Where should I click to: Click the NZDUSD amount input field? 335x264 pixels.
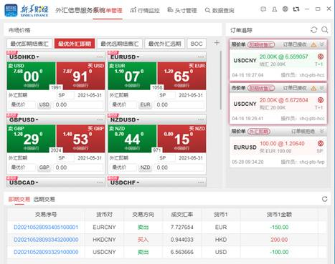(x=179, y=167)
